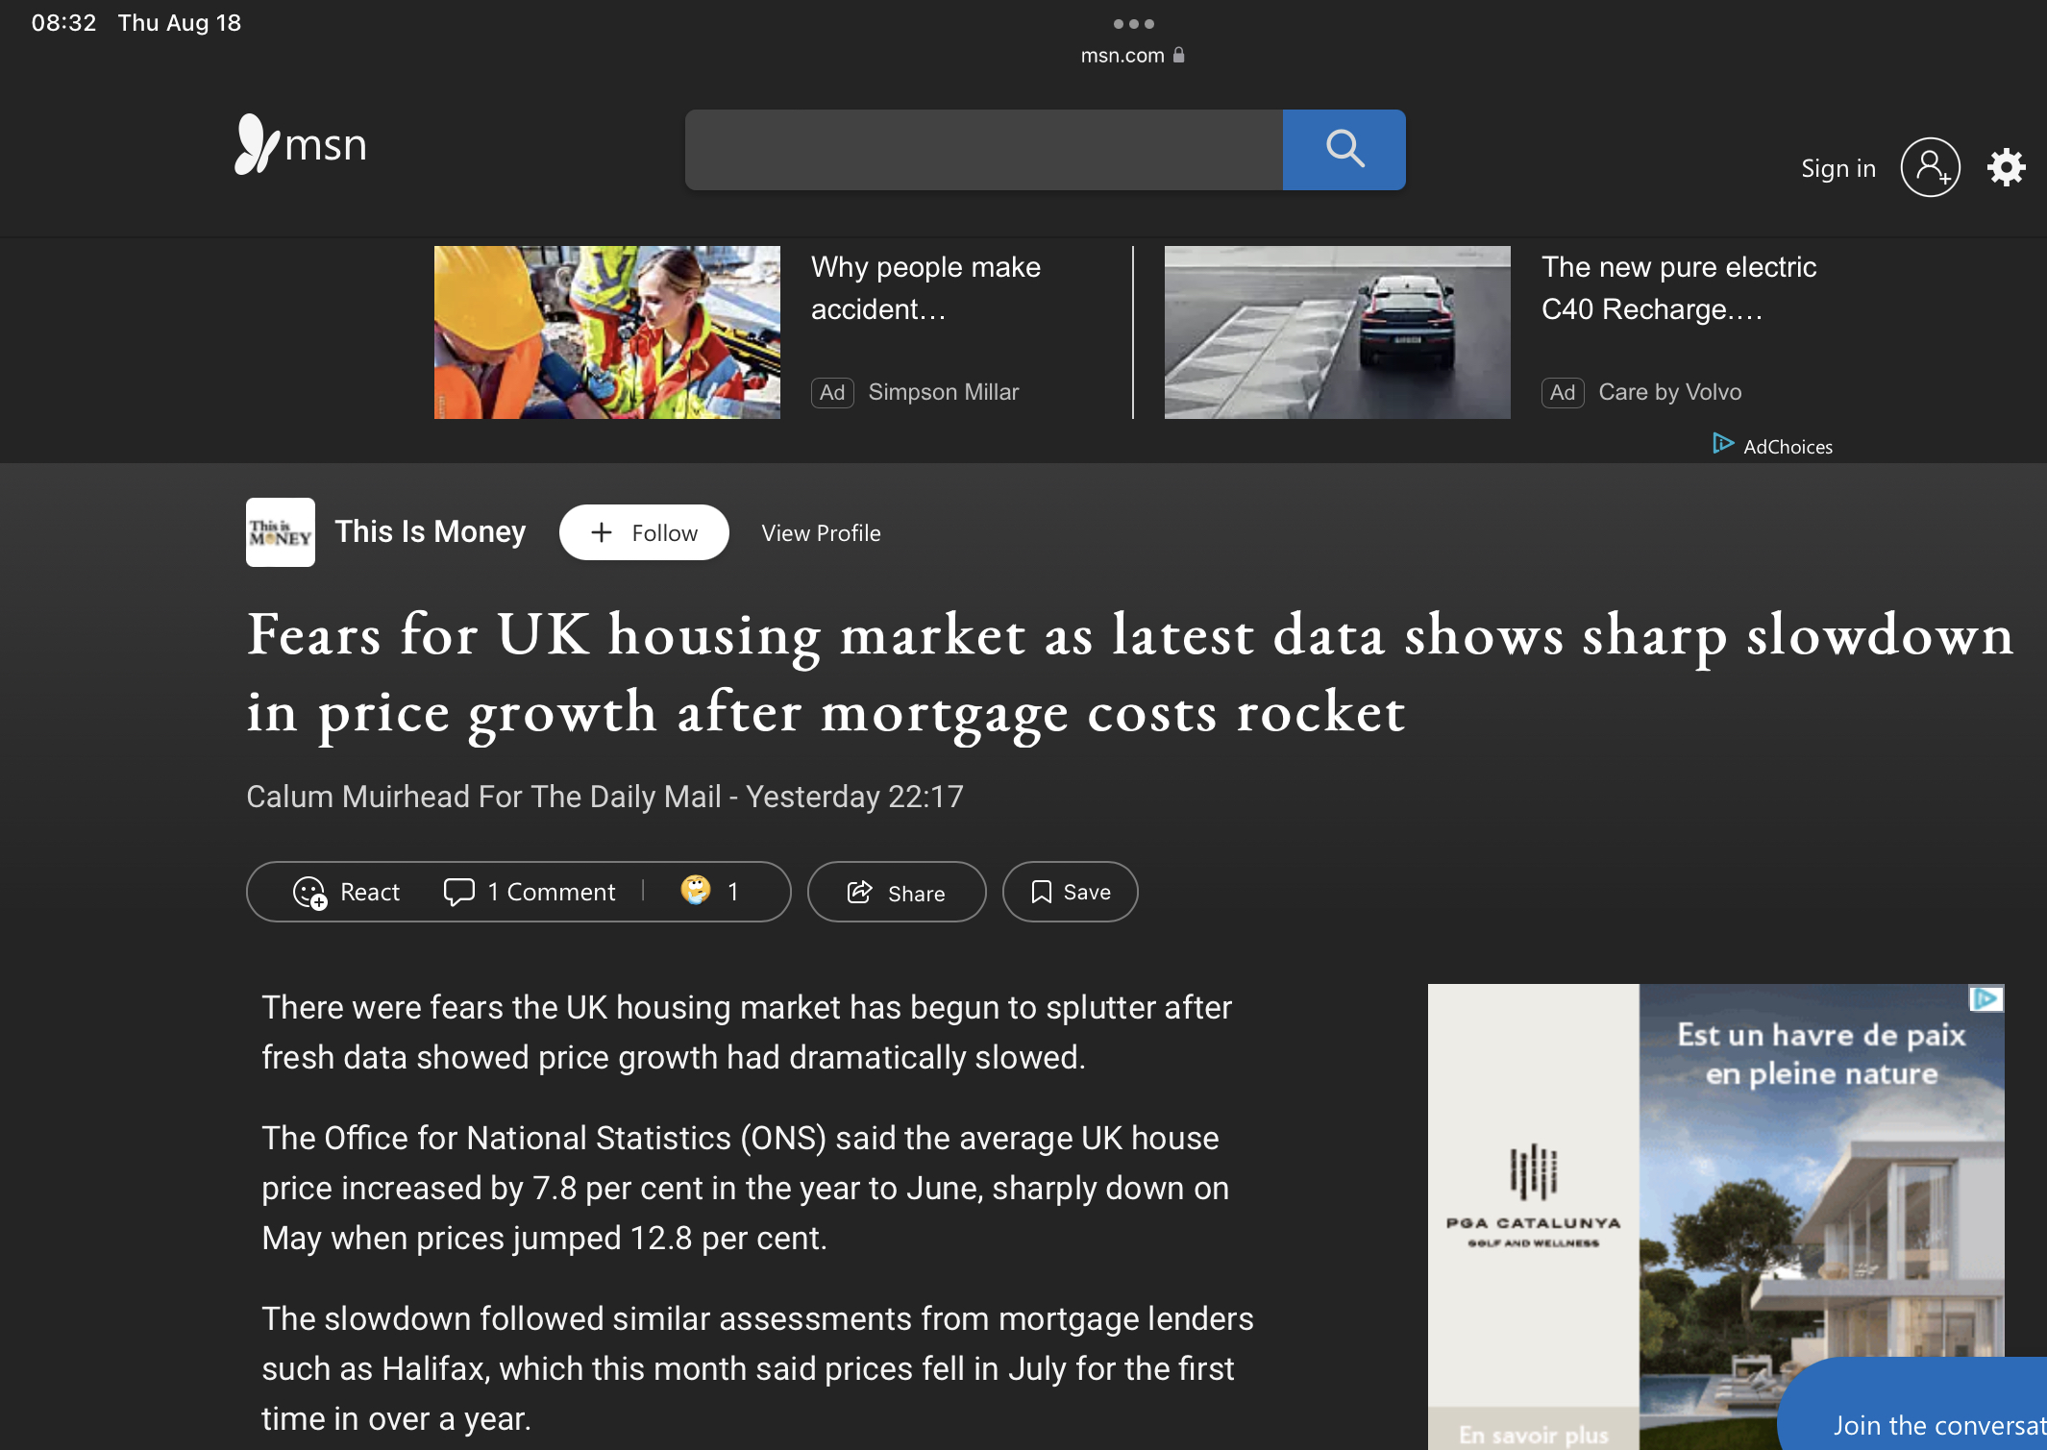The width and height of the screenshot is (2047, 1450).
Task: Click the 'Why people make accident…' ad headline
Action: click(x=925, y=288)
